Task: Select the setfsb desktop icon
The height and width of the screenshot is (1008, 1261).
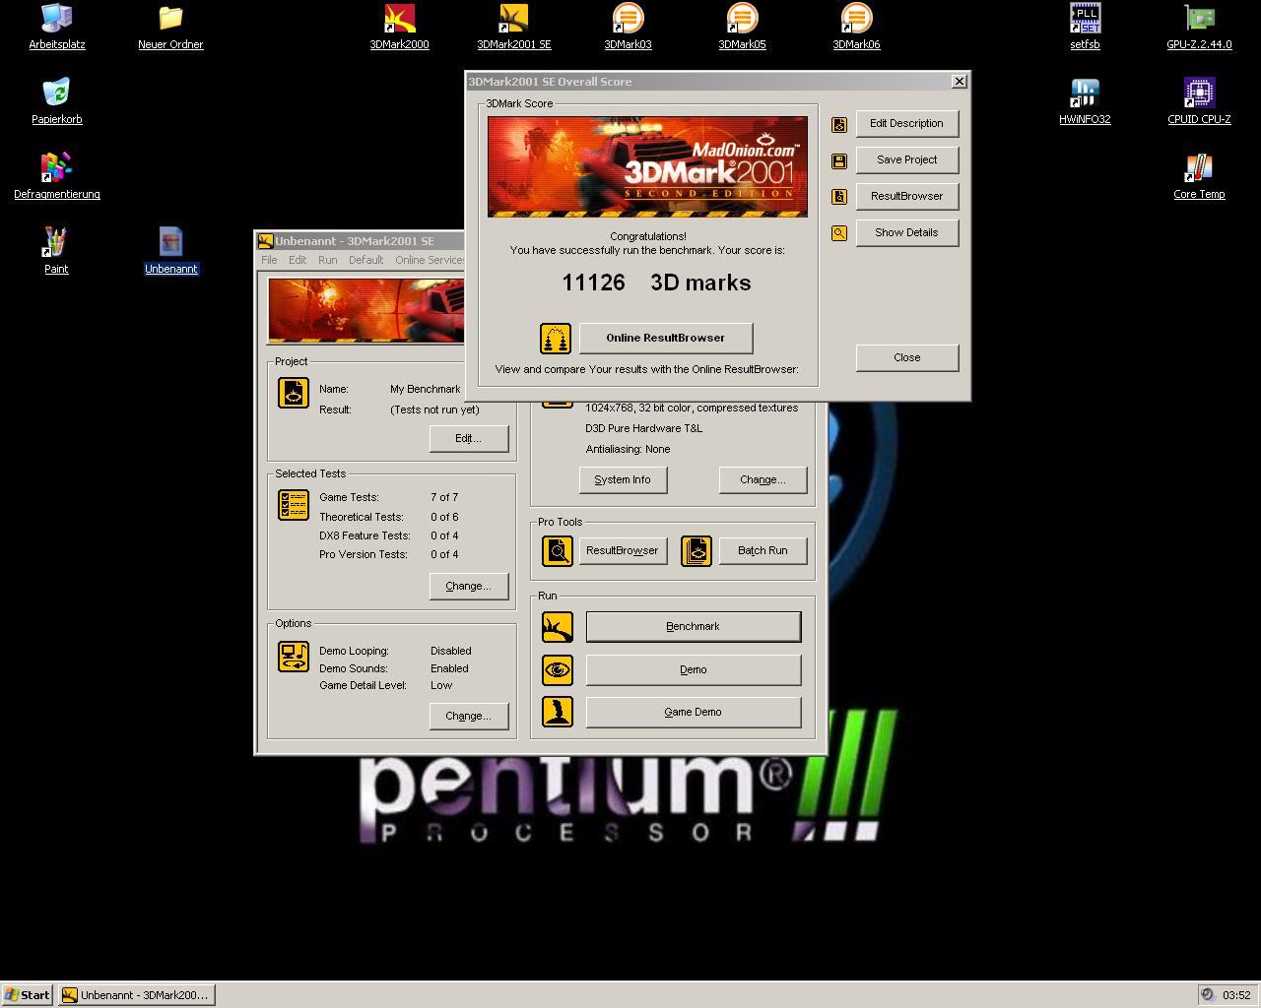Action: [x=1085, y=27]
